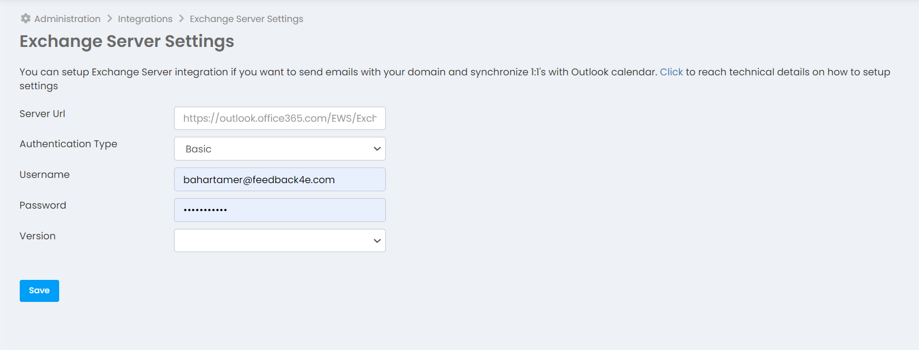Go to the Integrations breadcrumb
This screenshot has height=350, width=919.
[145, 19]
